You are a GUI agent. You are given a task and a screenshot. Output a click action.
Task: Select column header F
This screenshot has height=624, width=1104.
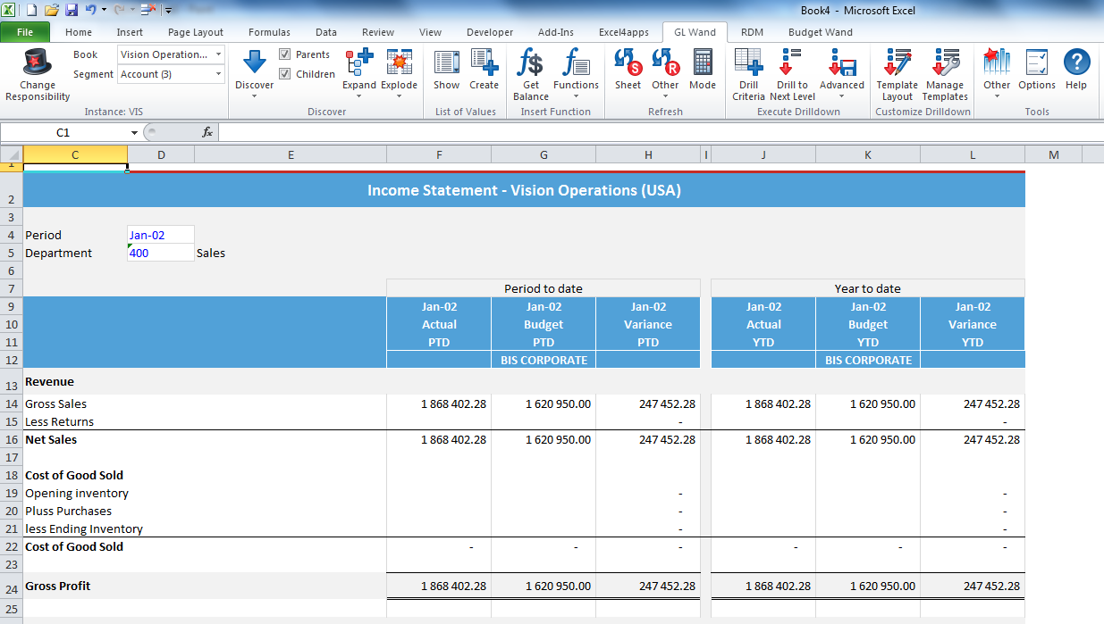439,155
